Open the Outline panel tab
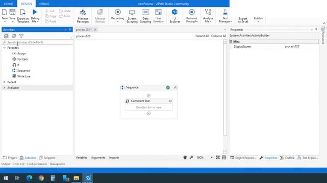The image size is (327, 183). point(287,158)
